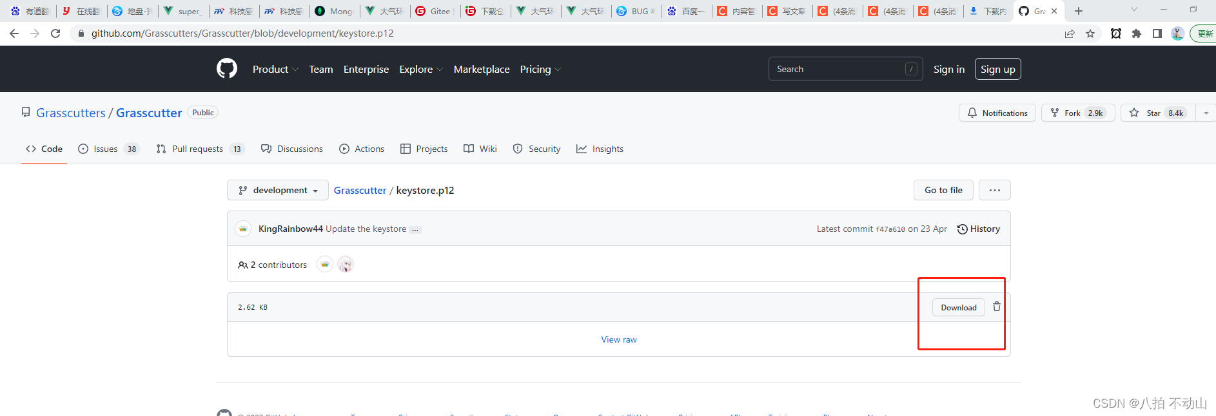Switch to the 'super_' browser tab
Screen dimensions: 1216x416
pos(184,11)
